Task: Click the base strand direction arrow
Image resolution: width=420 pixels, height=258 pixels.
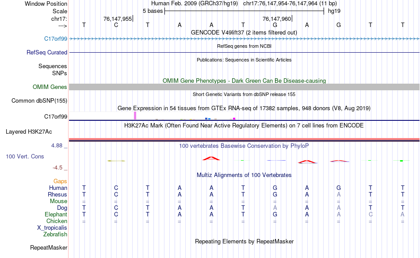Action: [x=62, y=26]
